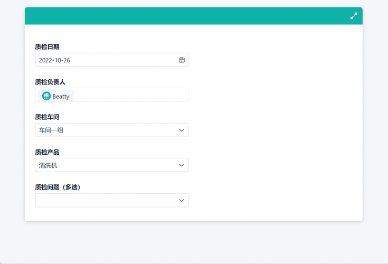Open the 清洗机 product dropdown
Viewport: 388px width, 264px height.
[106, 165]
